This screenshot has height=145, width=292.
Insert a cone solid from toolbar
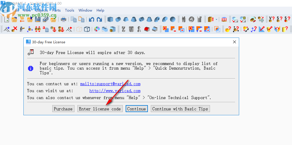134,19
